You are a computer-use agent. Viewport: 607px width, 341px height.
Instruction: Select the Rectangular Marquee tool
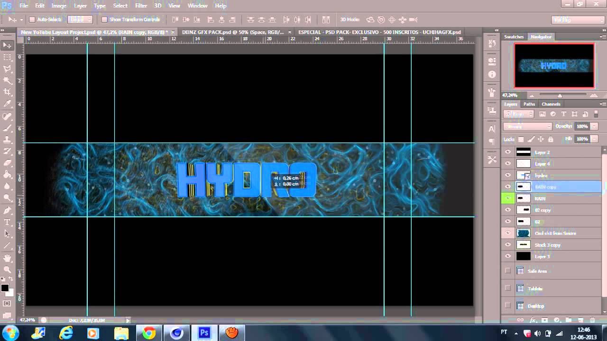tap(7, 57)
